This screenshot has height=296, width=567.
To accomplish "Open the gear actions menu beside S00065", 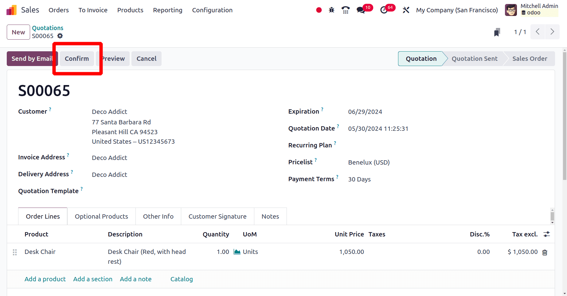I will pyautogui.click(x=60, y=36).
